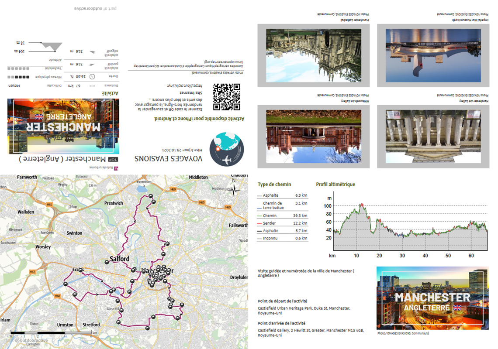Click the UK flag on the upright Manchester banner
This screenshot has height=349, width=498.
click(x=457, y=308)
